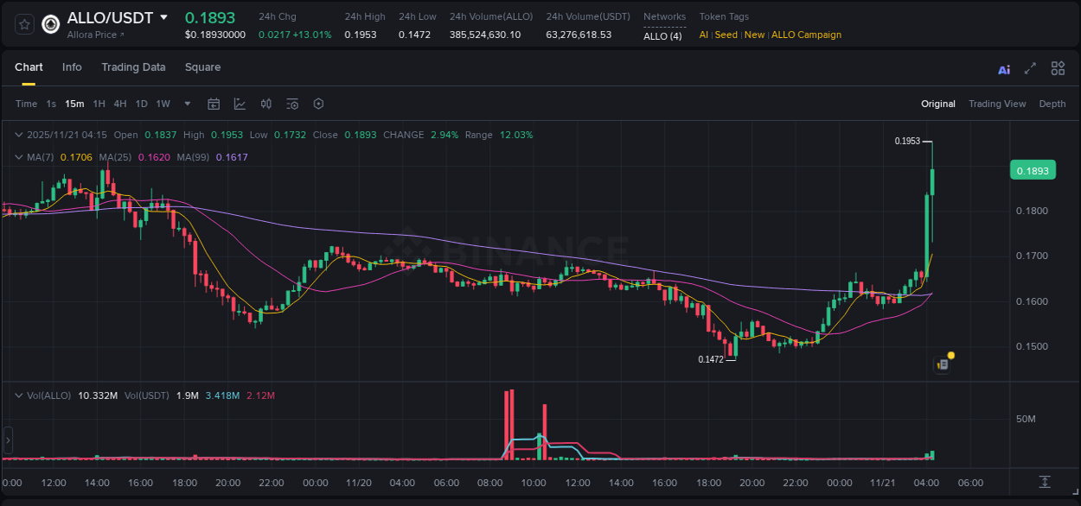The width and height of the screenshot is (1081, 506).
Task: Collapse the volume indicator panel chevron
Action: point(18,394)
